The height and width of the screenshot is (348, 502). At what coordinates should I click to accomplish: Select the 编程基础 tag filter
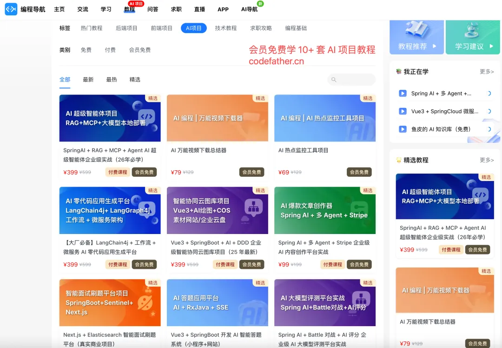pos(296,28)
